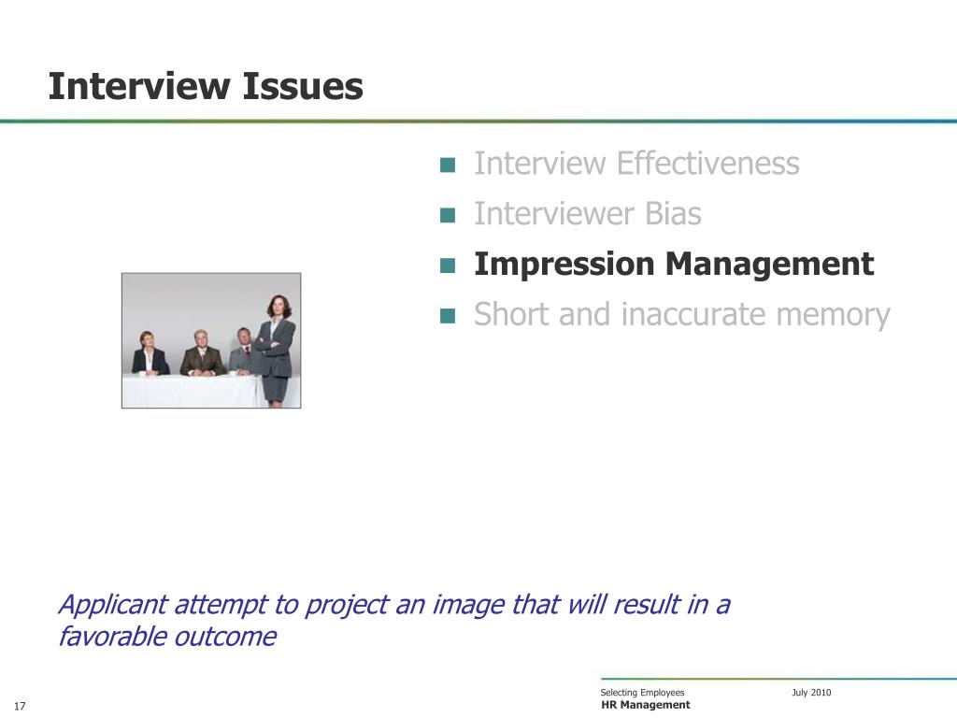Viewport: 957px width, 718px height.
Task: Click the italic 'Applicant attempt to project' caption
Action: (x=394, y=620)
